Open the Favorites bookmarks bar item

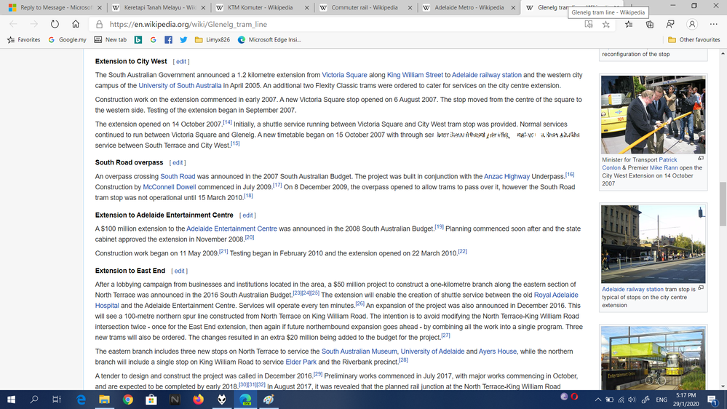23,40
